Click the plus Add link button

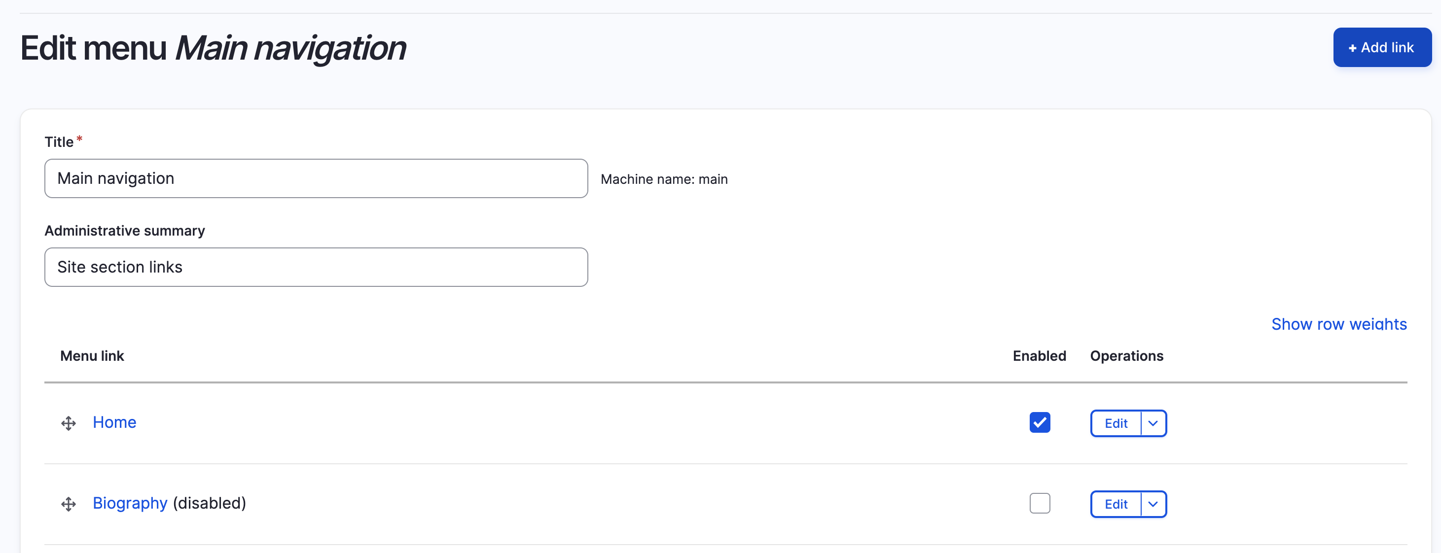1382,47
